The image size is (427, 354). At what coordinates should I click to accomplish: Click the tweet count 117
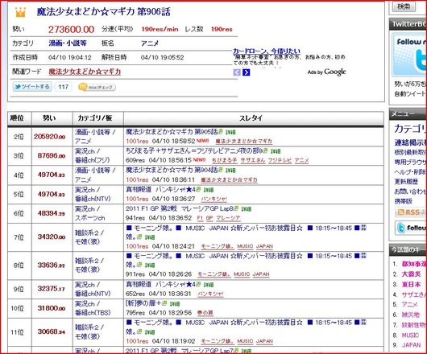point(63,87)
